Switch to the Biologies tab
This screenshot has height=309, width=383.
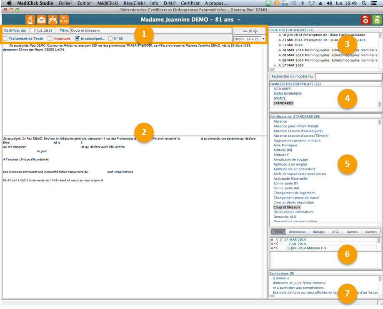pyautogui.click(x=318, y=232)
